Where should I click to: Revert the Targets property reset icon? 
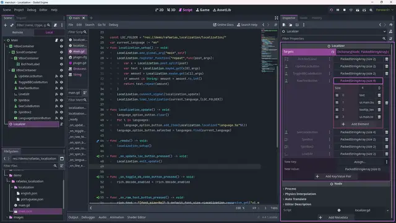point(333,52)
